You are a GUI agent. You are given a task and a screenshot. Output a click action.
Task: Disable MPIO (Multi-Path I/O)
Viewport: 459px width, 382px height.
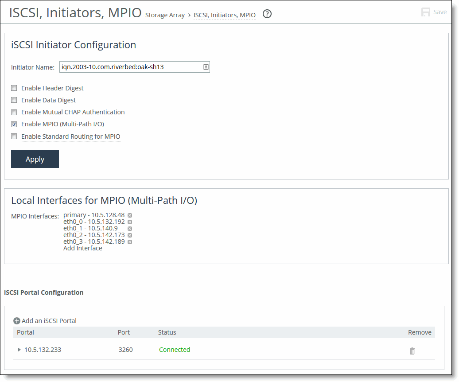(x=14, y=124)
